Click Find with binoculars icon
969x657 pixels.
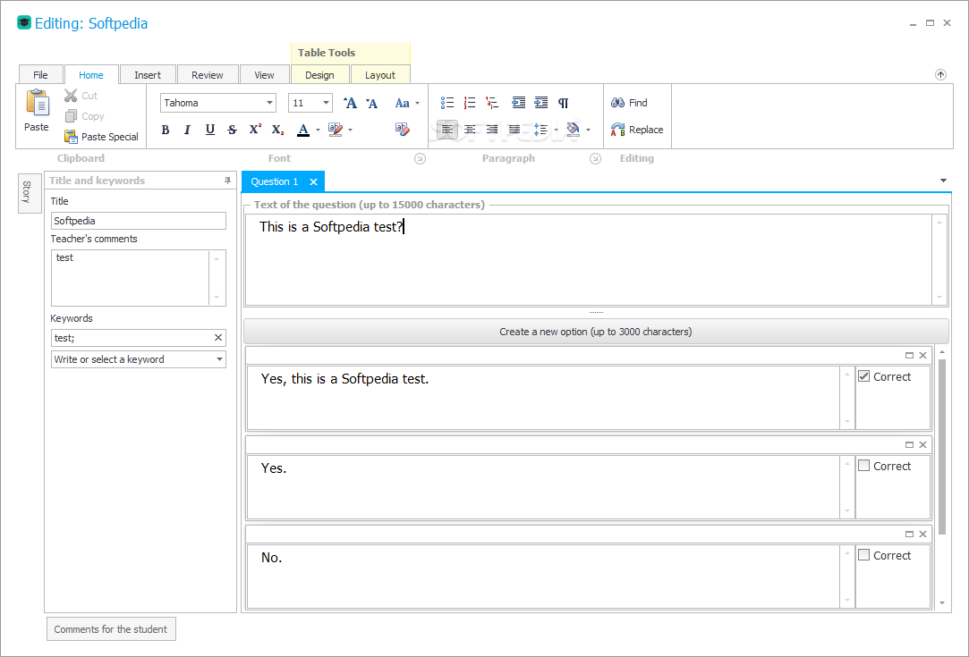629,103
